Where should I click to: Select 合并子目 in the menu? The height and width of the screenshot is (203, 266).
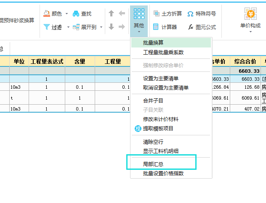click(171, 100)
